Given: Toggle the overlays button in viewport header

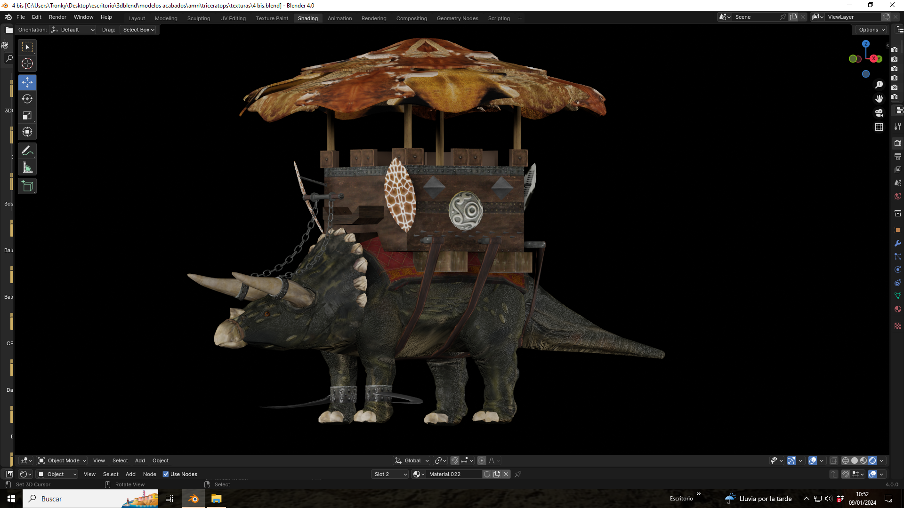Looking at the screenshot, I should [x=813, y=460].
